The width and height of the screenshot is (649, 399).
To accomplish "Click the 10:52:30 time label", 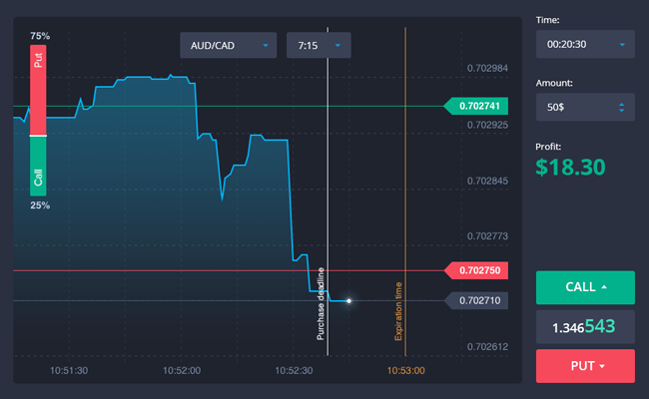I will [x=294, y=370].
